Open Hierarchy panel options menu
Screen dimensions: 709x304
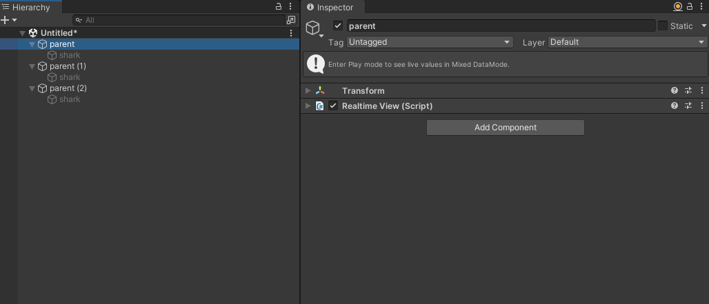point(291,6)
